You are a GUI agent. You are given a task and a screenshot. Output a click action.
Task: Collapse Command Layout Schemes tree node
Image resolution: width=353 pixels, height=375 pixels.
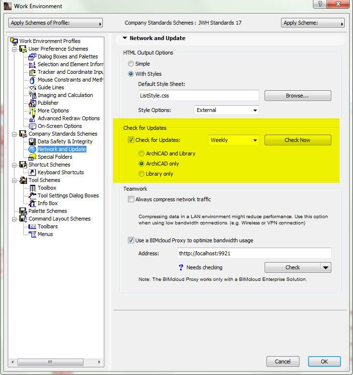click(14, 219)
